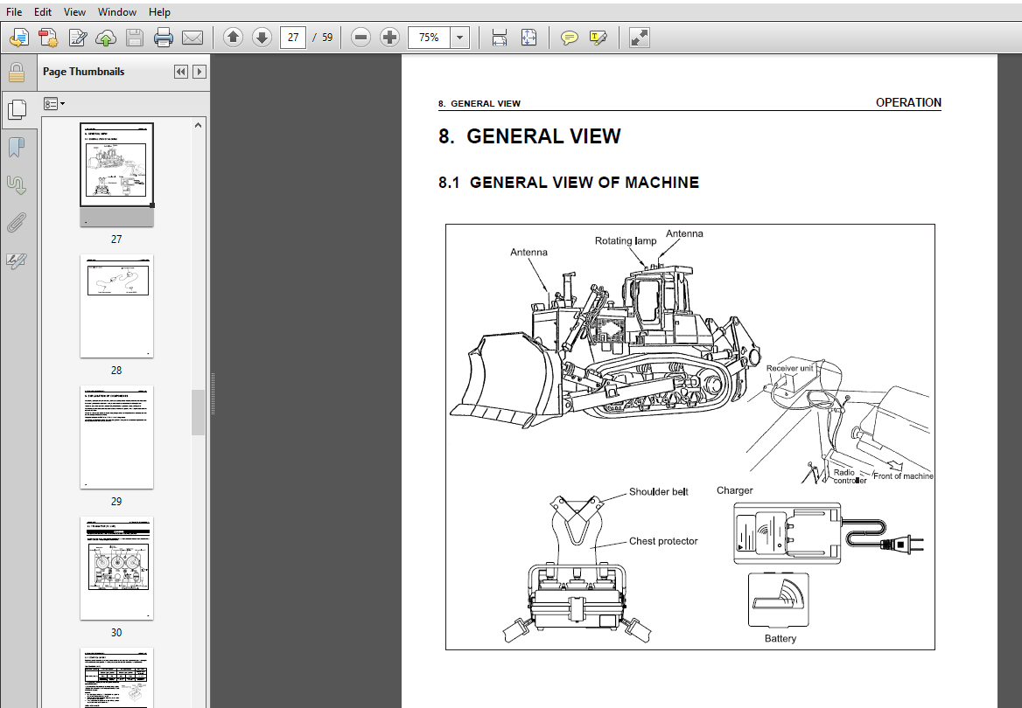
Task: Click the upload to cloud icon
Action: click(x=106, y=38)
